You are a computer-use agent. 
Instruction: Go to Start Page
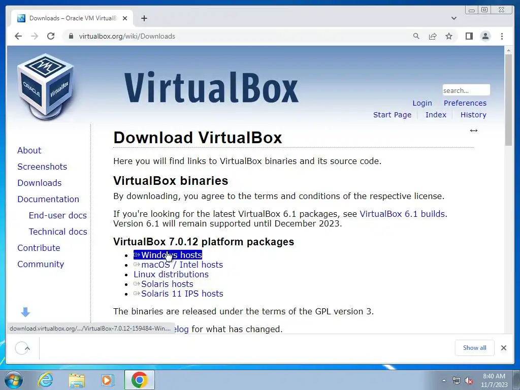[x=392, y=115]
